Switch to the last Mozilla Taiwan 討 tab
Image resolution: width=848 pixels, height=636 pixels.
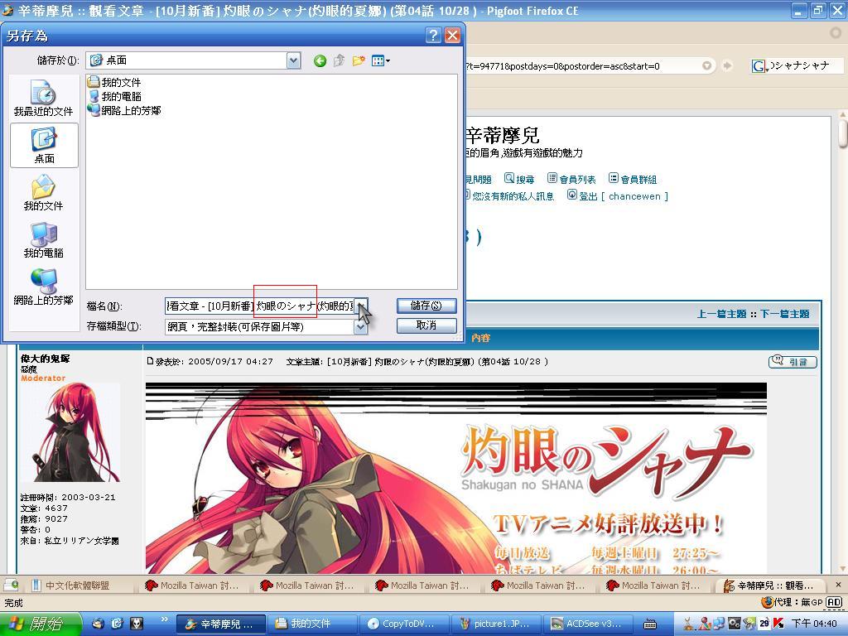(x=653, y=585)
